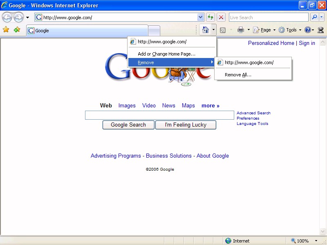Click the 100% zoom level button
This screenshot has width=327, height=245.
300,241
